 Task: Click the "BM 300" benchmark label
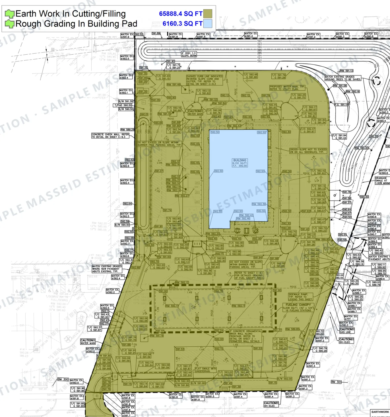[x=63, y=379]
